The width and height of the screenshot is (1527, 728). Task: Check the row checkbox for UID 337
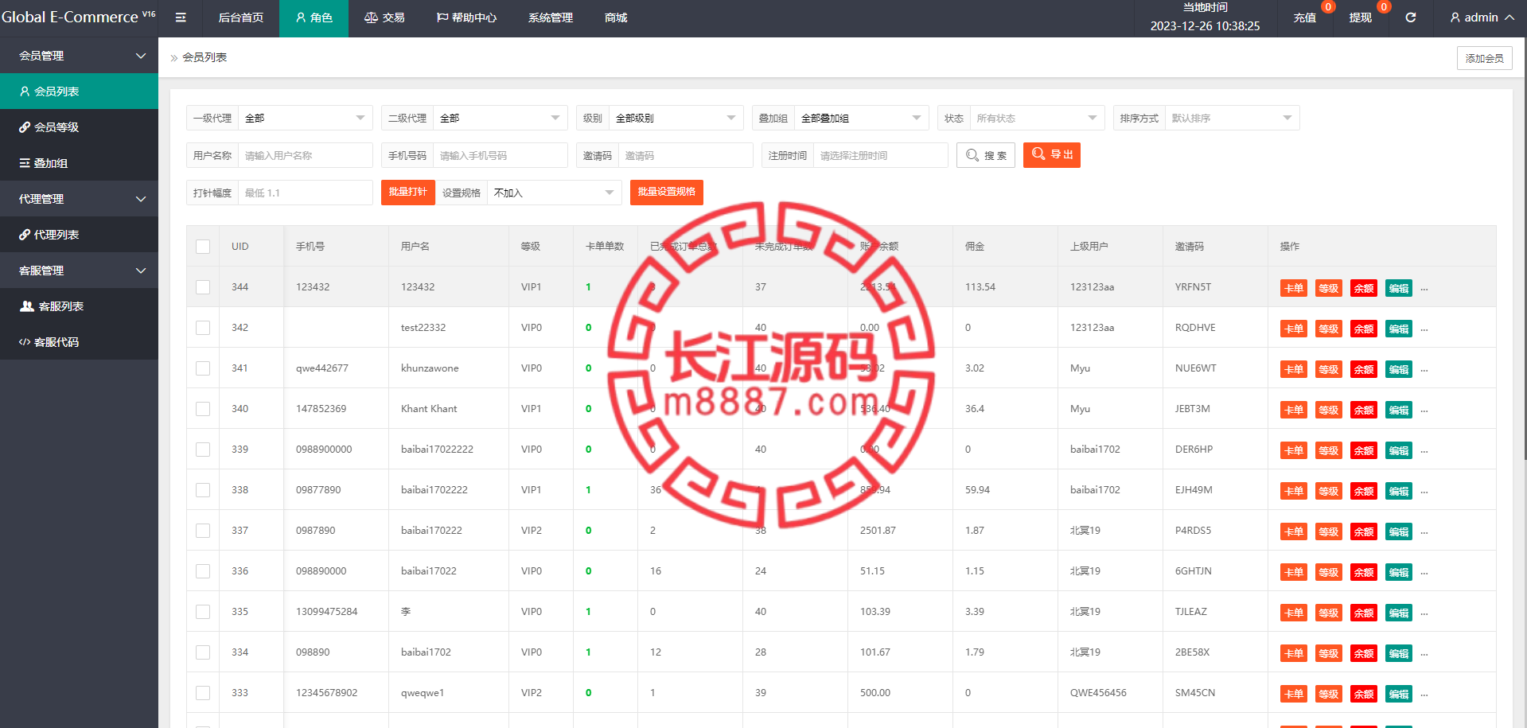203,531
